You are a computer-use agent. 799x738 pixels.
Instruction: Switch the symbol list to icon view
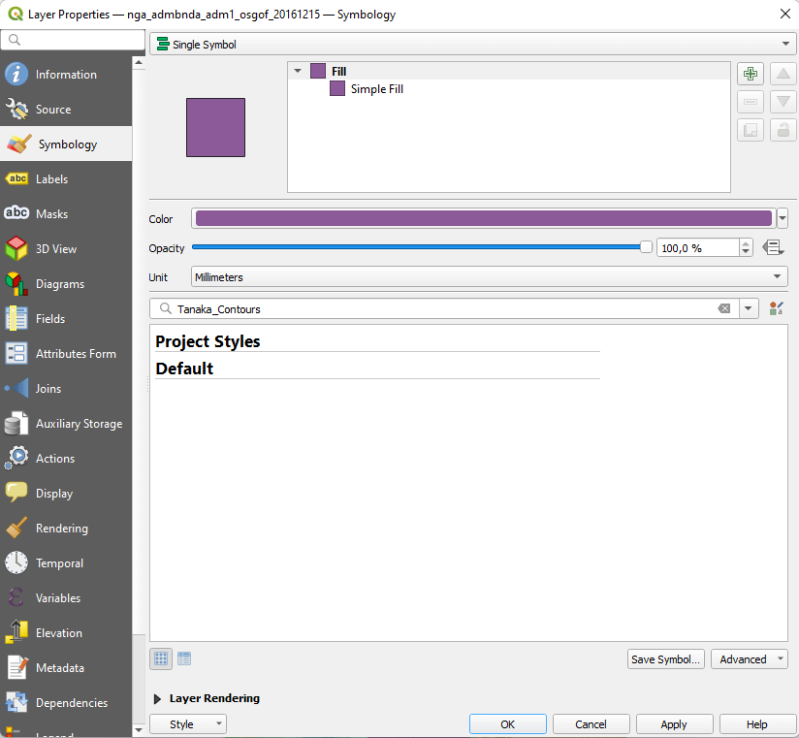click(162, 658)
